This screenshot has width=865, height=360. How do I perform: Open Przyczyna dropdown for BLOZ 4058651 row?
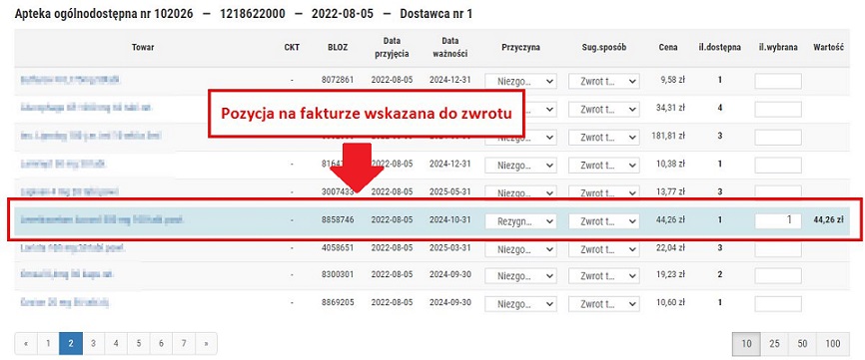coord(520,249)
